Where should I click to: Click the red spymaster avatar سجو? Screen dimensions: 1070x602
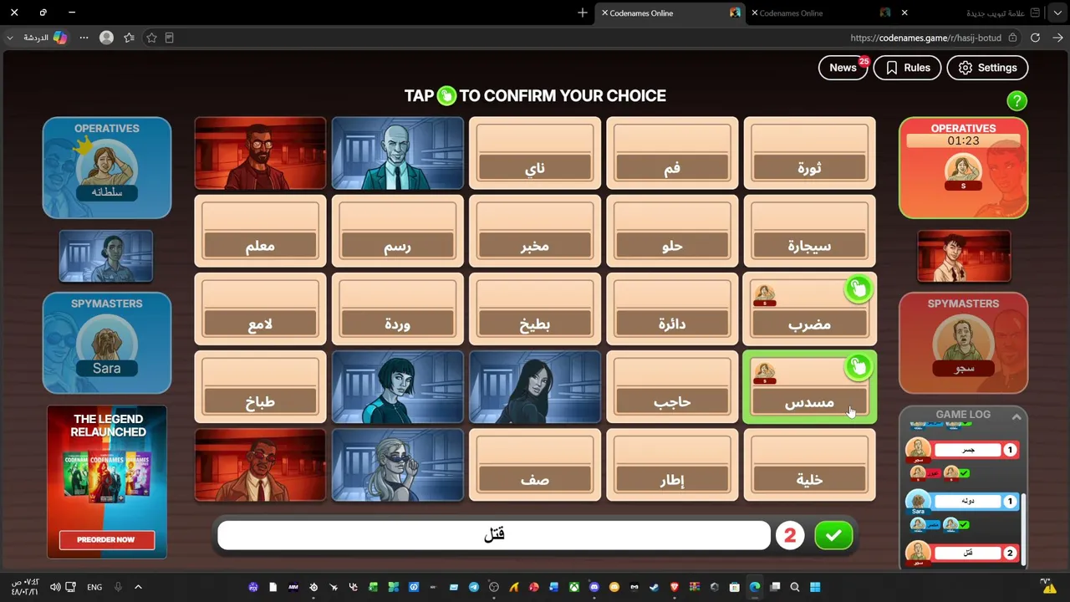click(x=963, y=346)
